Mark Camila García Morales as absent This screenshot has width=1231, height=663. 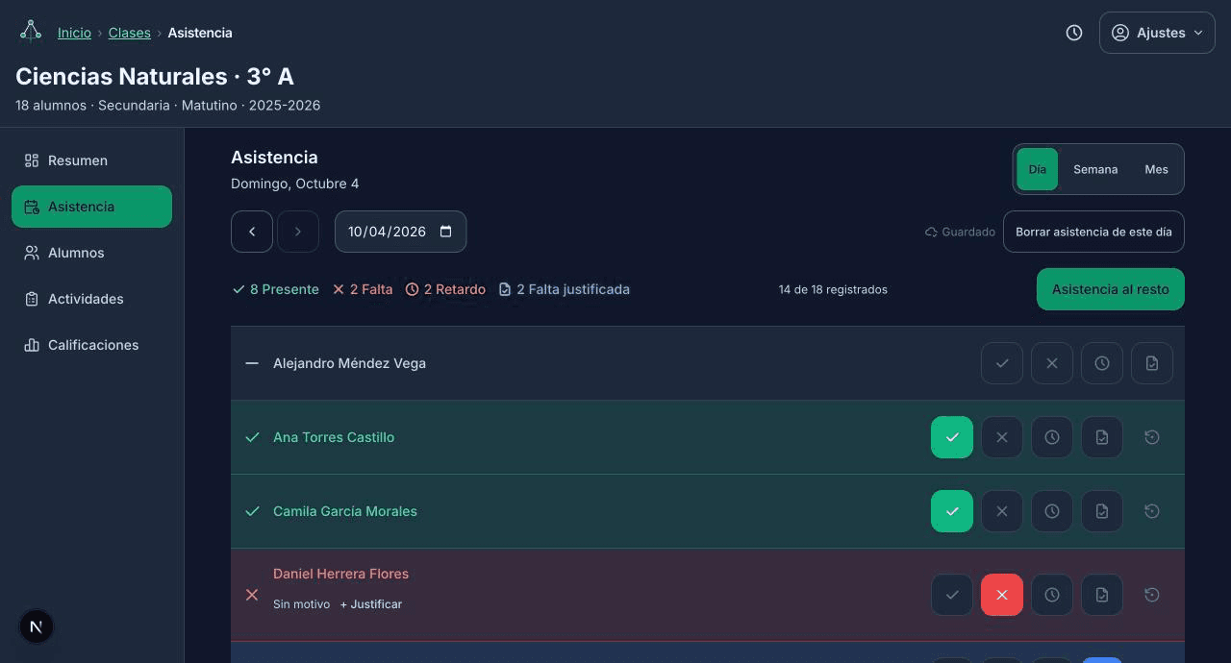(x=1002, y=511)
